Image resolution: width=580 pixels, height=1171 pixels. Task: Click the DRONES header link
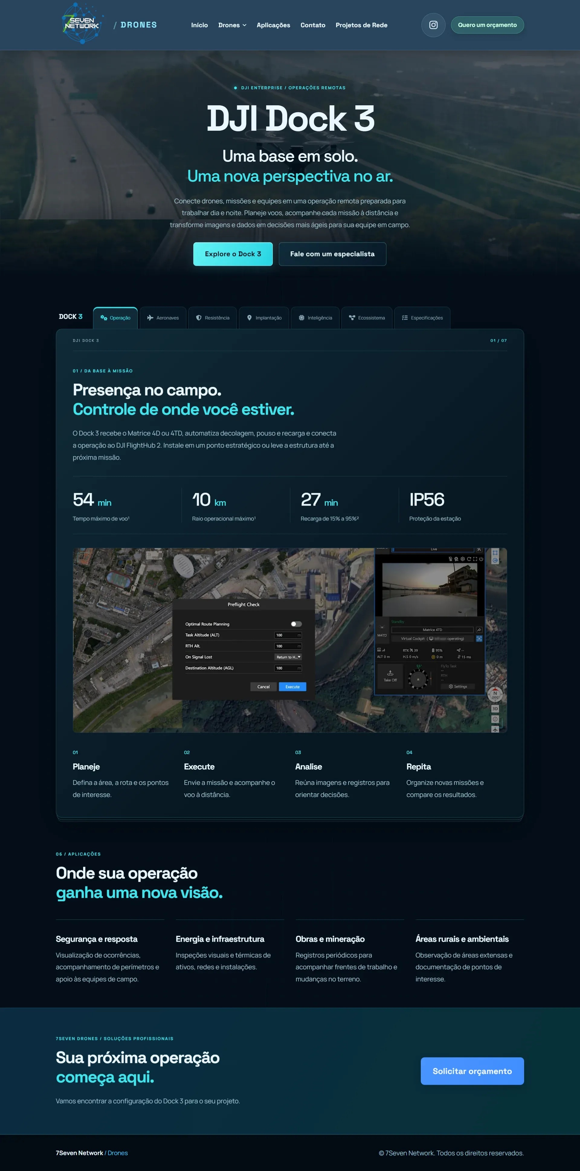click(x=138, y=25)
